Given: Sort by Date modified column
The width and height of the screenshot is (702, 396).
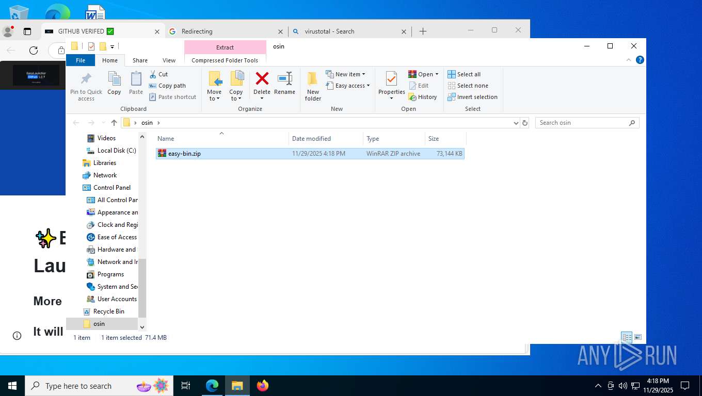Looking at the screenshot, I should coord(326,138).
